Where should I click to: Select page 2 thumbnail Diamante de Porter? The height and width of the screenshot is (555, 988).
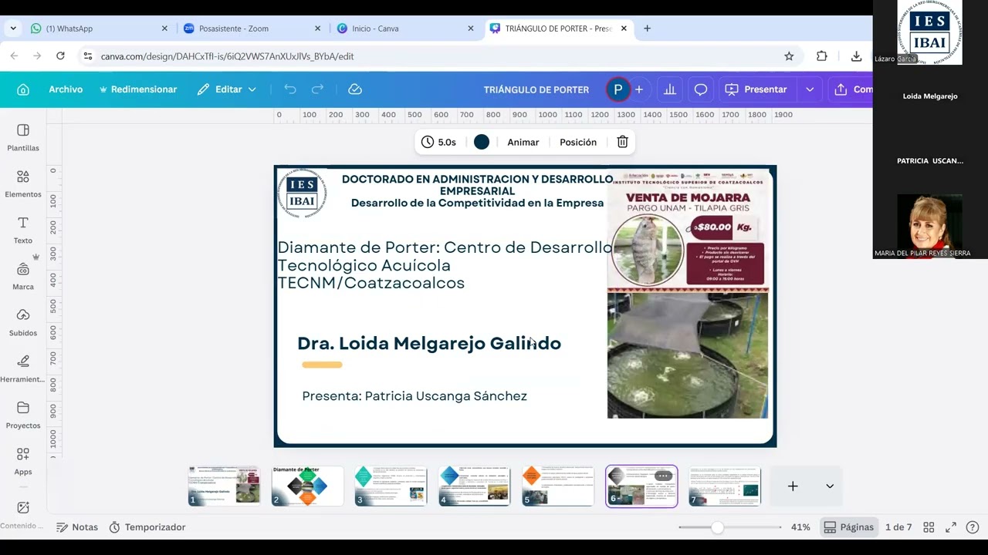[308, 486]
